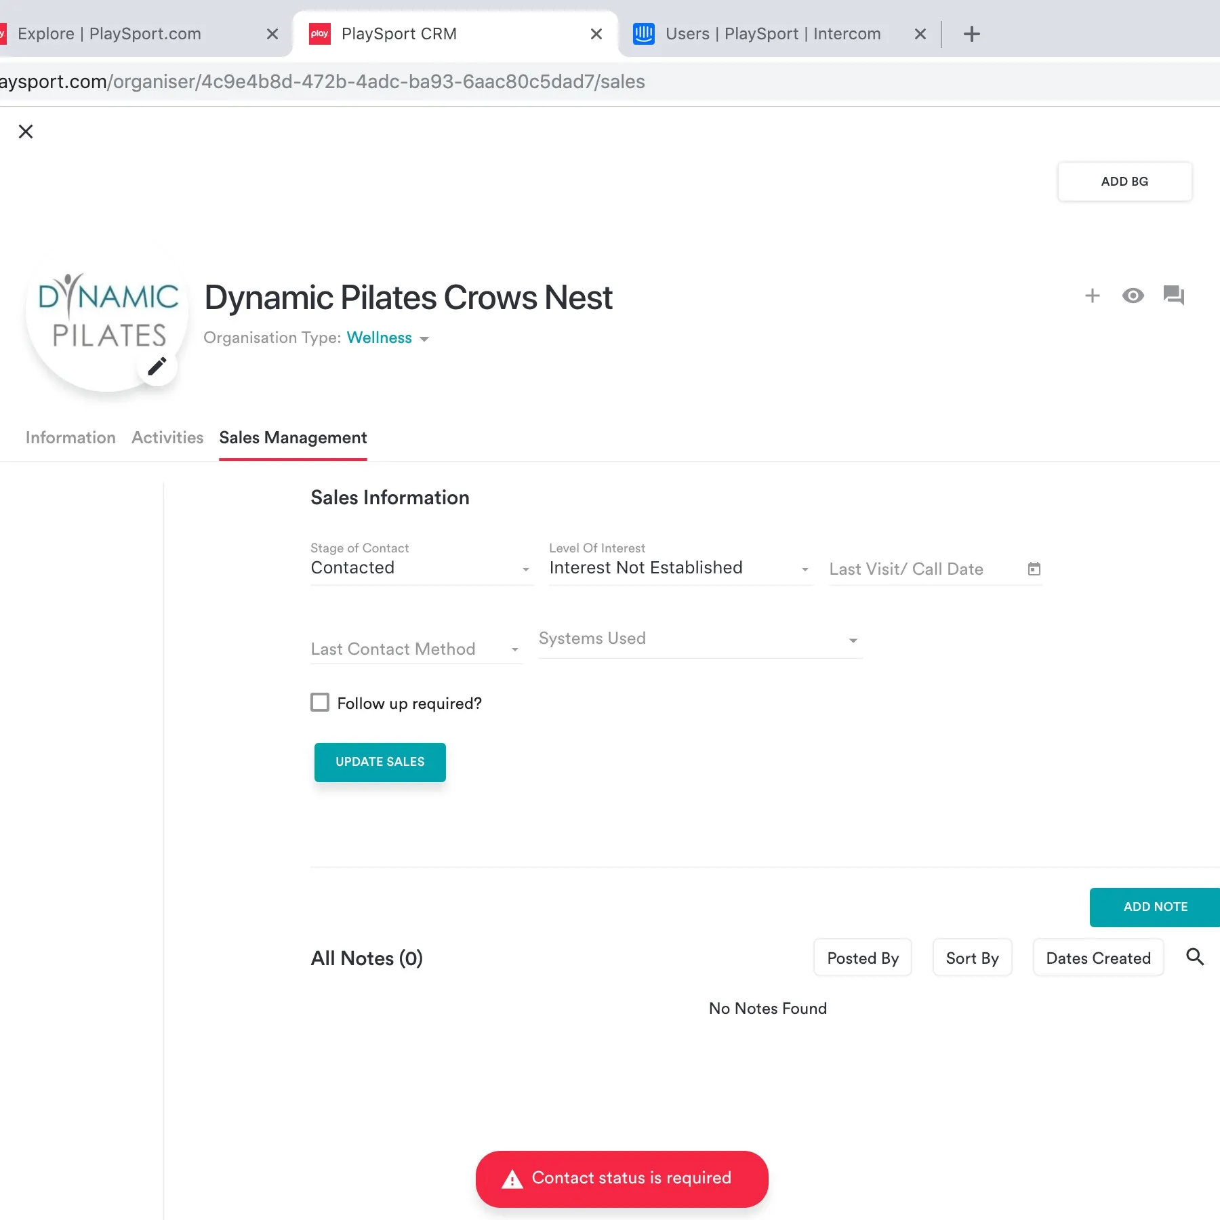Open the Last Contact Method dropdown
Viewport: 1220px width, 1220px height.
pyautogui.click(x=416, y=649)
